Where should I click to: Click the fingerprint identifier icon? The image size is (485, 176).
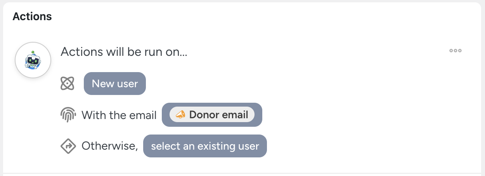[x=68, y=115]
